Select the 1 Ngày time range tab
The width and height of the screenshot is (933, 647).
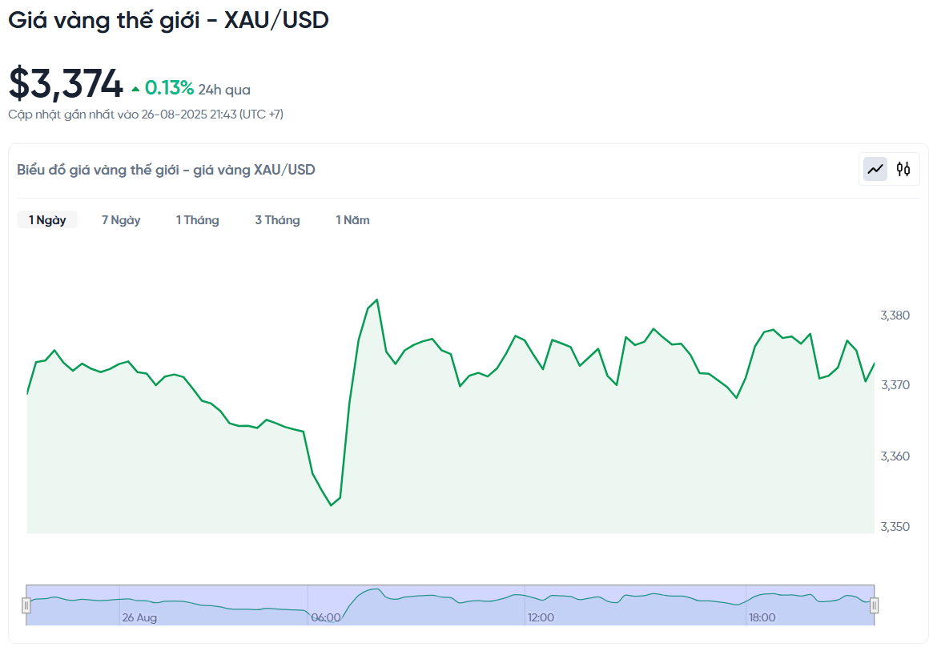pyautogui.click(x=47, y=220)
